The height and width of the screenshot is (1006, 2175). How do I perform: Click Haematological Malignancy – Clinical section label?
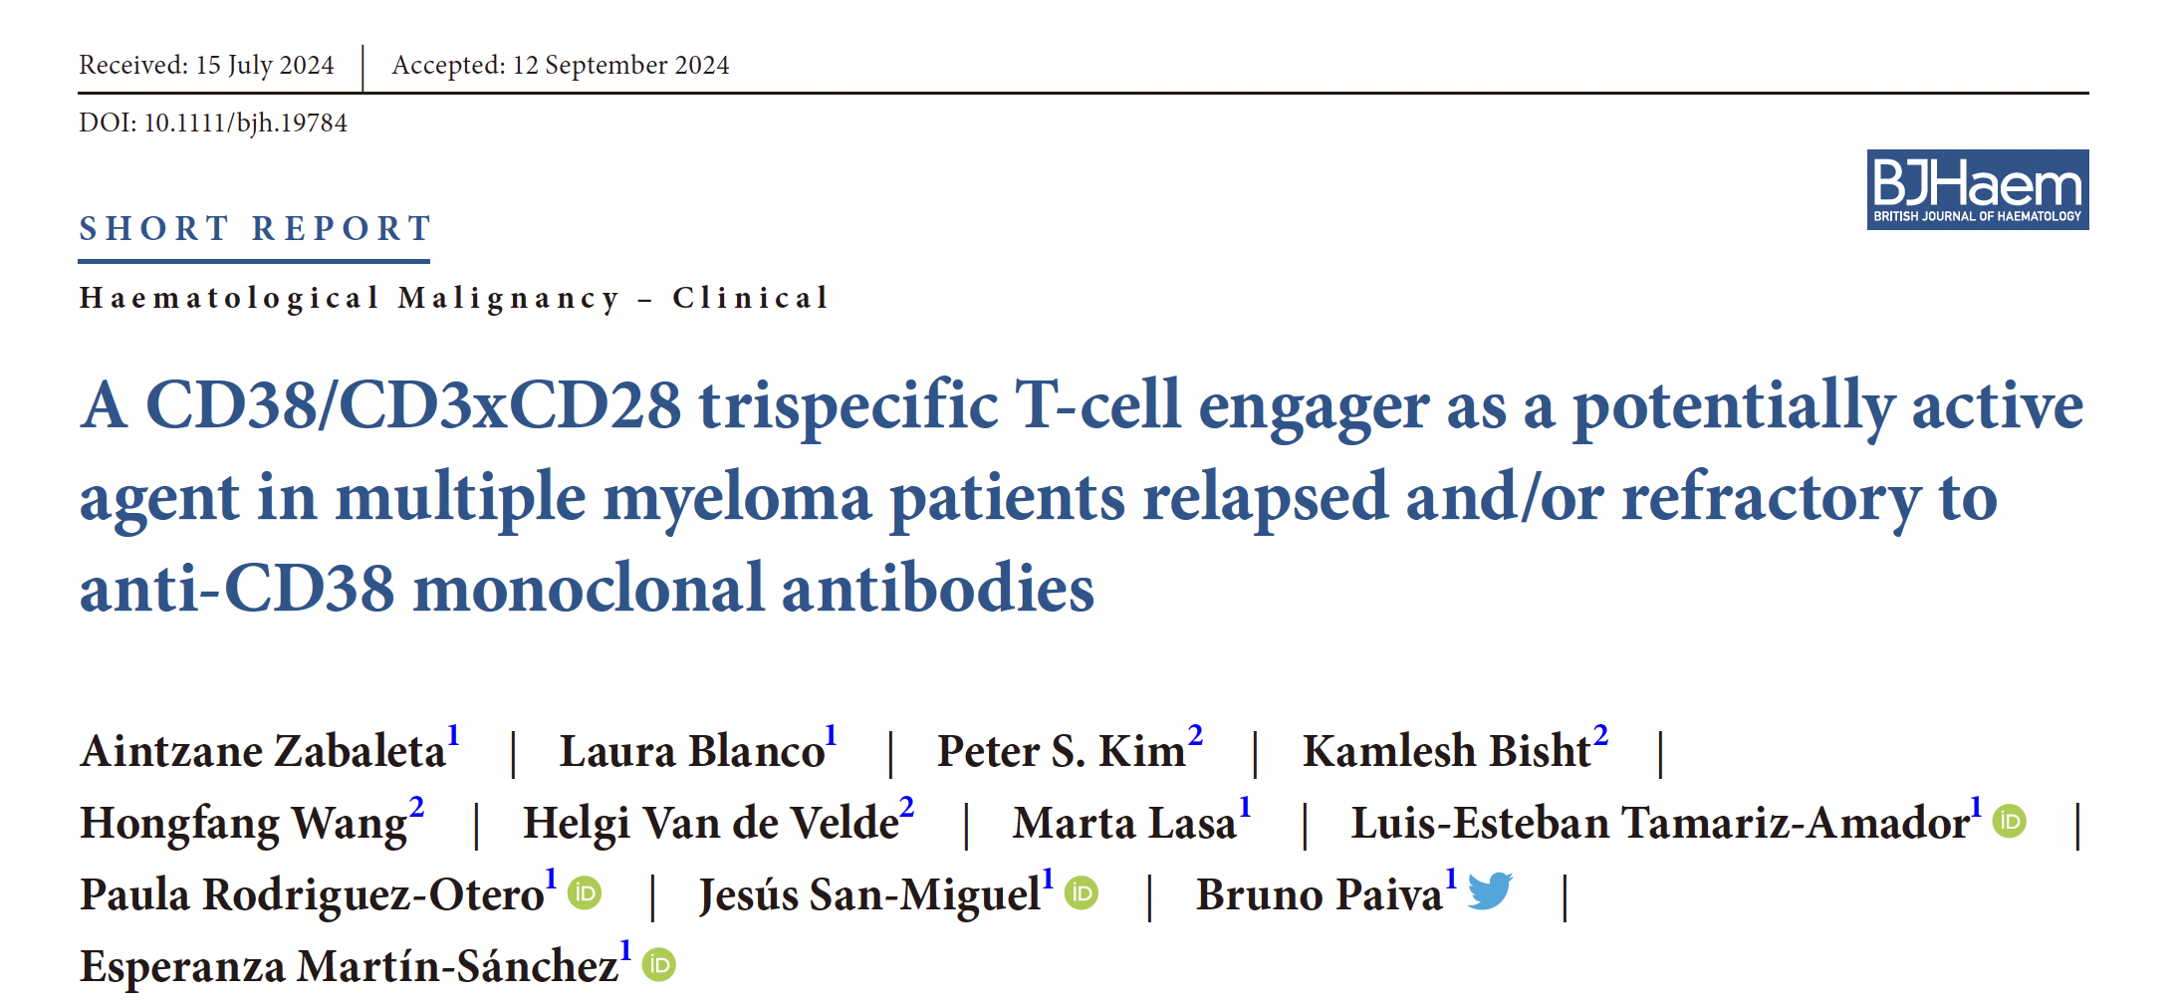(x=454, y=298)
